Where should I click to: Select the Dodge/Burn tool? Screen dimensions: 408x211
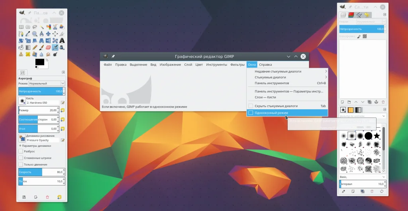[x=55, y=54]
